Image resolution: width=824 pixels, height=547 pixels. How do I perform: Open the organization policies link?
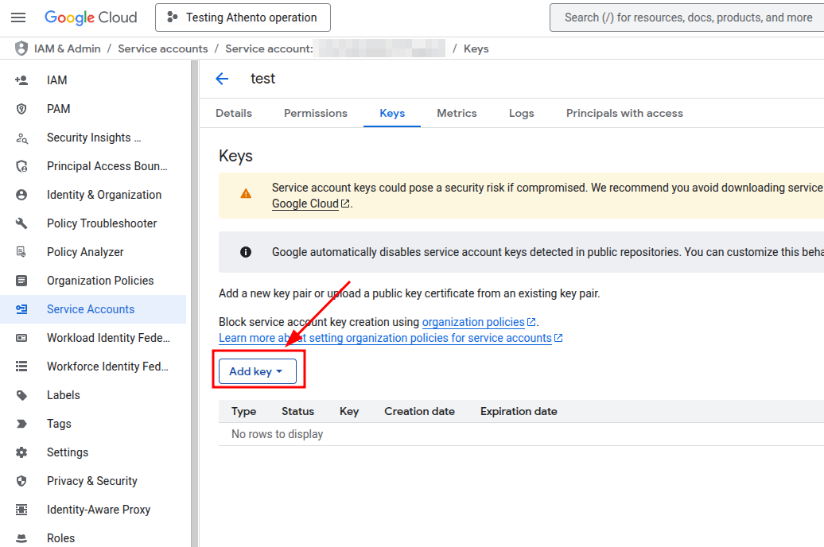coord(473,322)
